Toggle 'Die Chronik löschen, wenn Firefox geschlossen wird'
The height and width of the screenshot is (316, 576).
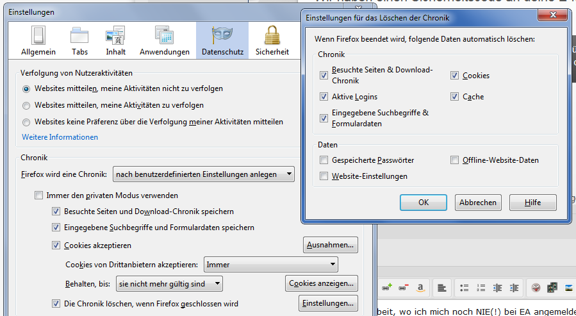[56, 304]
